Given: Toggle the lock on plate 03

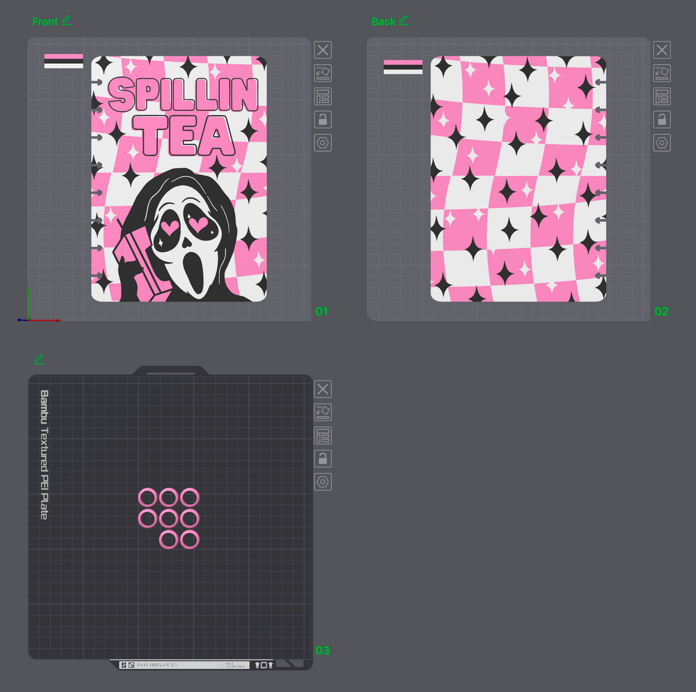Looking at the screenshot, I should click(x=323, y=458).
